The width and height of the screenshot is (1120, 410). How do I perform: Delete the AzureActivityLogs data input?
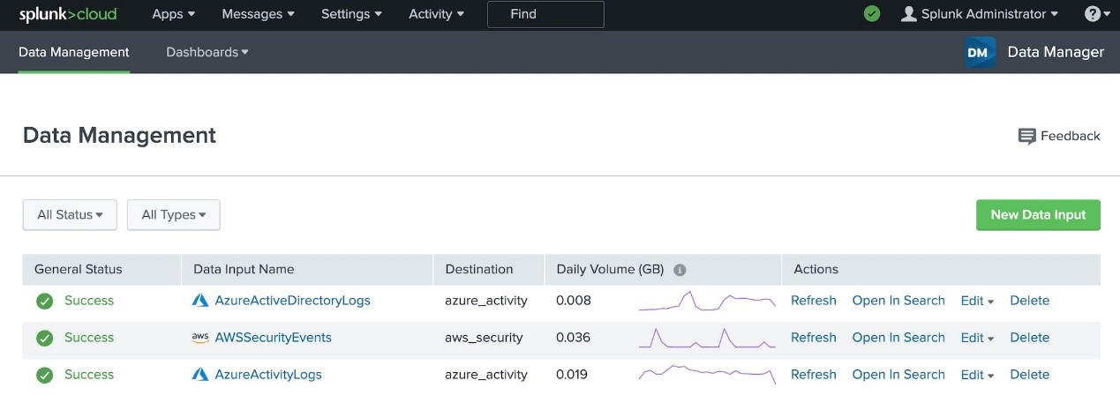(1029, 375)
